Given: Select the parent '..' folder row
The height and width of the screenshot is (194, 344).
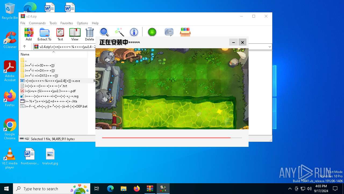Looking at the screenshot, I should coord(53,60).
